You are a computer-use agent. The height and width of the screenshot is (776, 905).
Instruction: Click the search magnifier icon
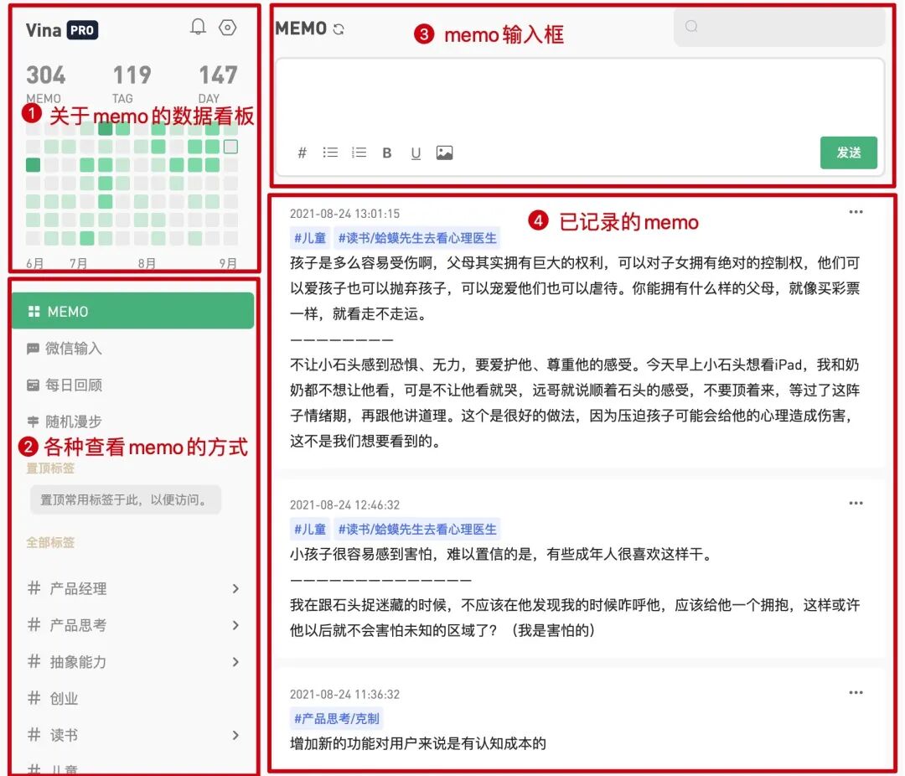pyautogui.click(x=691, y=26)
